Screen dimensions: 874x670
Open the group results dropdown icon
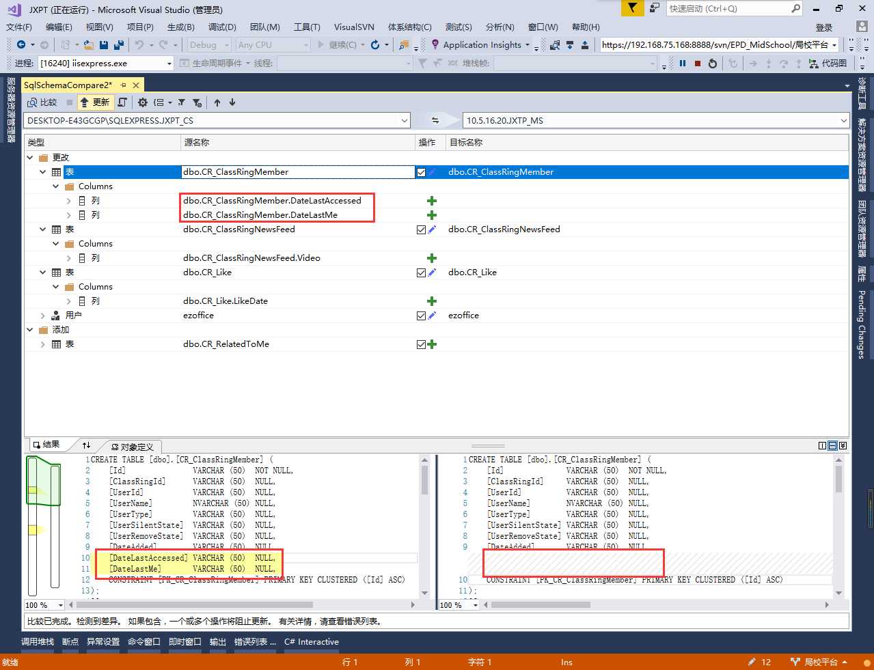pyautogui.click(x=162, y=102)
